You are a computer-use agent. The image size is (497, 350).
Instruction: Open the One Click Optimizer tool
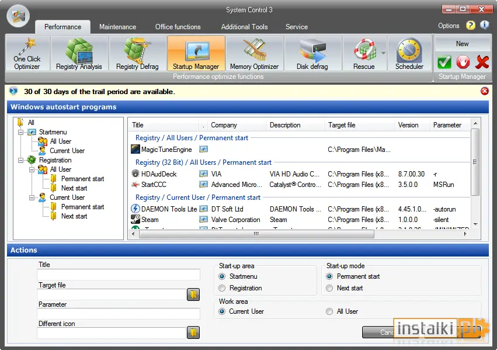click(27, 53)
